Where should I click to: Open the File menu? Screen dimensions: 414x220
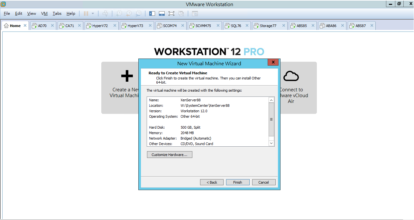7,14
